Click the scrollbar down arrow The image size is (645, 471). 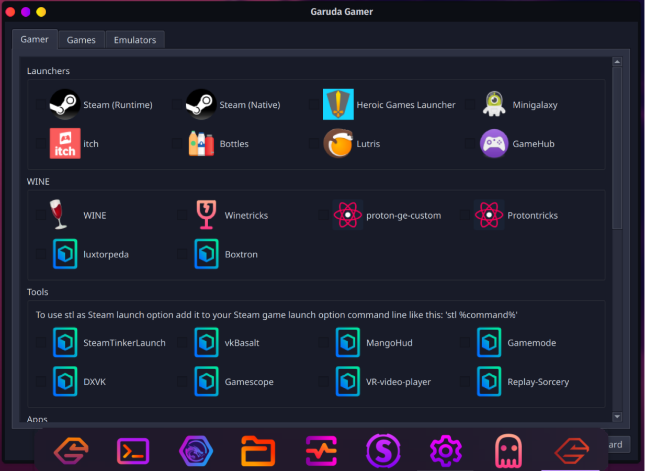(617, 417)
